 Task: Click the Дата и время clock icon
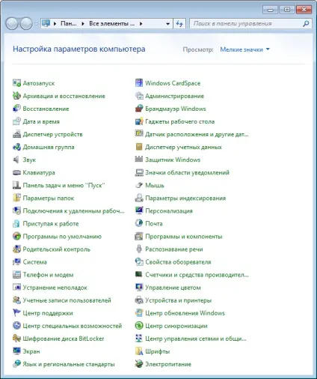[16, 121]
